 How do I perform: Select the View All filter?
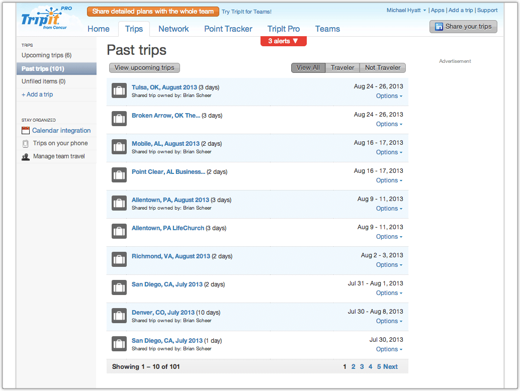coord(308,68)
